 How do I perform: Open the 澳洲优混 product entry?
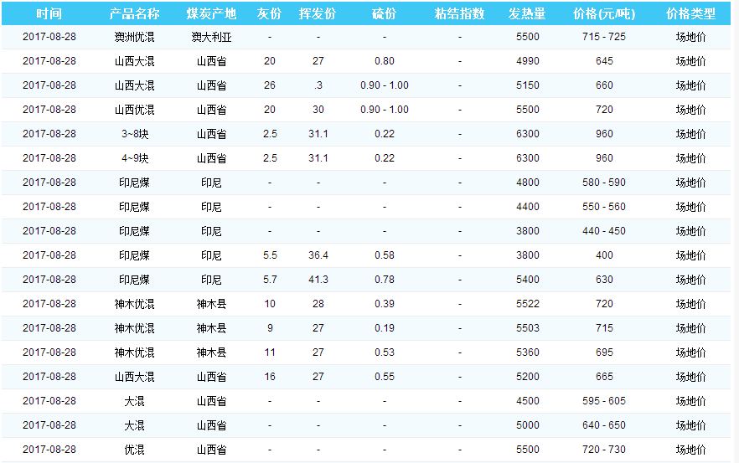tap(134, 37)
